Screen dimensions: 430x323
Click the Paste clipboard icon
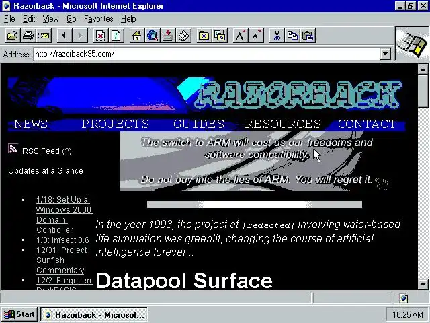[x=308, y=36]
